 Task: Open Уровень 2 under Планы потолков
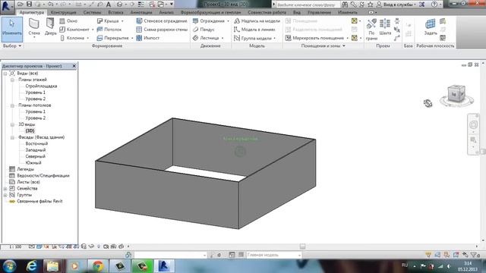pos(36,118)
